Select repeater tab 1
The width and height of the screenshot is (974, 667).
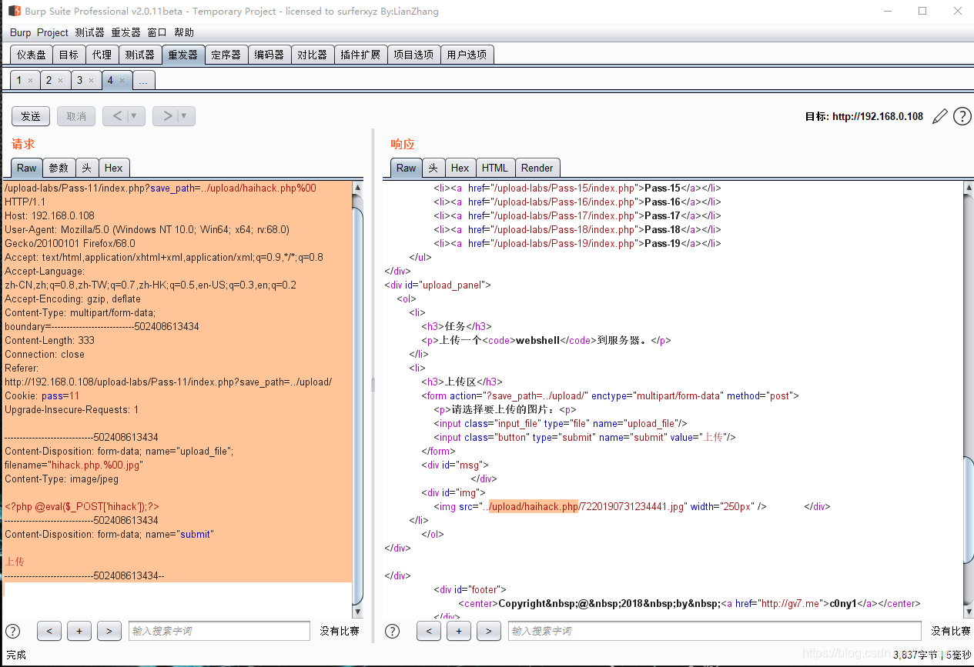pyautogui.click(x=19, y=81)
